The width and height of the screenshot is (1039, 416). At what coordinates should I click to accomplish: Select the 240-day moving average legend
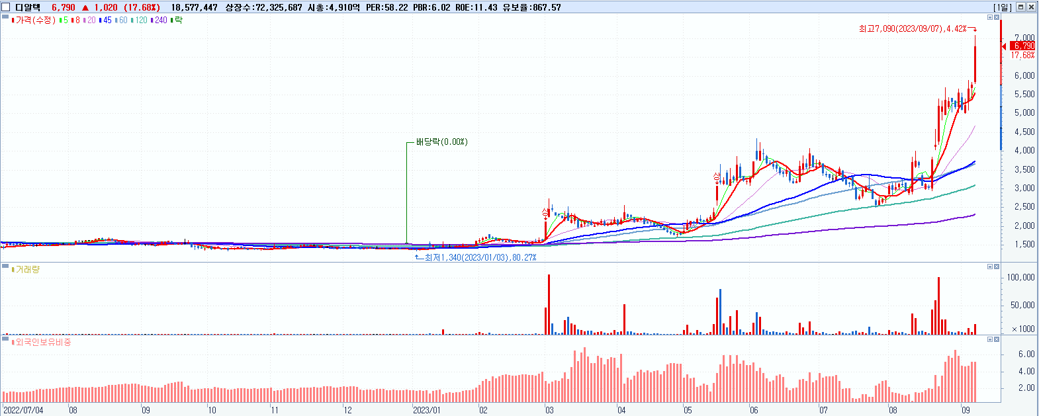[159, 21]
